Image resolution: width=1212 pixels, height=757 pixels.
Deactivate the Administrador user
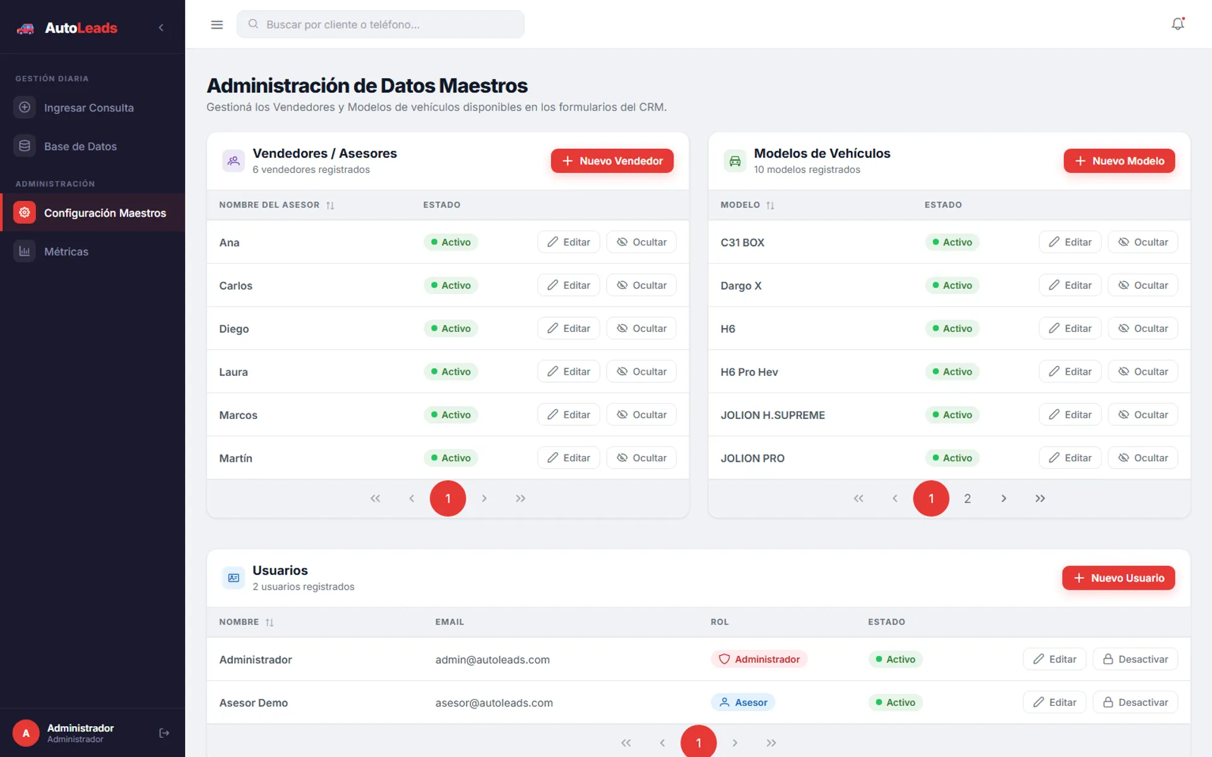click(1135, 659)
